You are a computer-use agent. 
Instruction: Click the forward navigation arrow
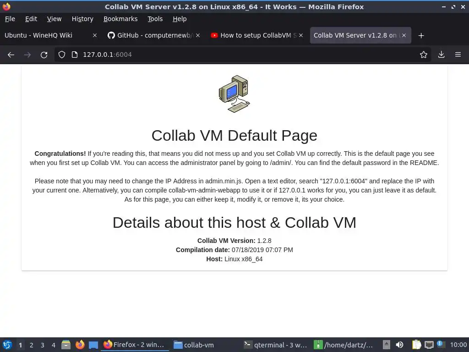27,55
